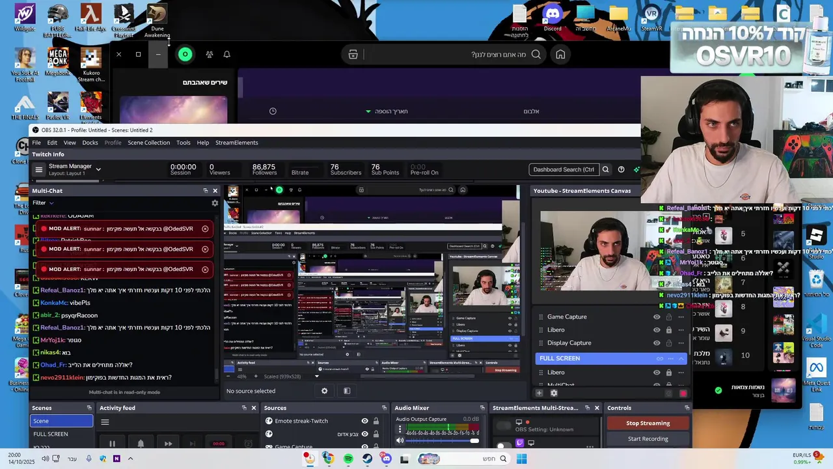This screenshot has height=469, width=833.
Task: Click the home icon in music app
Action: click(560, 55)
